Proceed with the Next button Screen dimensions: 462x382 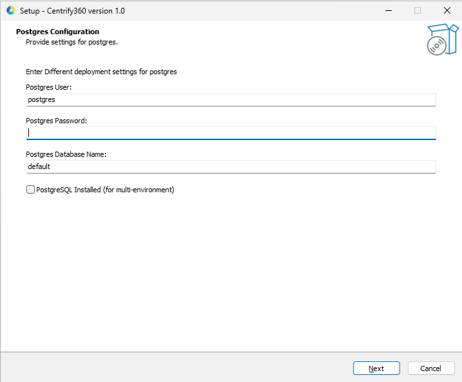[x=376, y=368]
